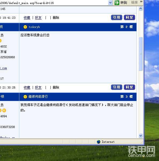Click 删除 in the 19:41:23 post row
The width and height of the screenshot is (159, 161).
[x=56, y=18]
